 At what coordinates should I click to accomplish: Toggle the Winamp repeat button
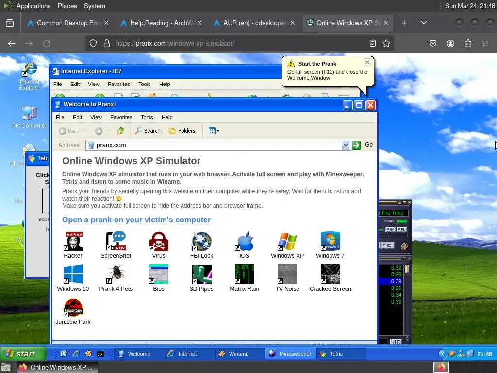(387, 245)
